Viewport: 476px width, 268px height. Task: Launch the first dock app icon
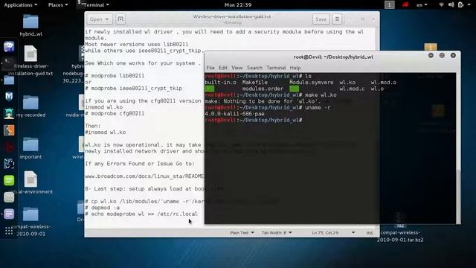[9, 46]
